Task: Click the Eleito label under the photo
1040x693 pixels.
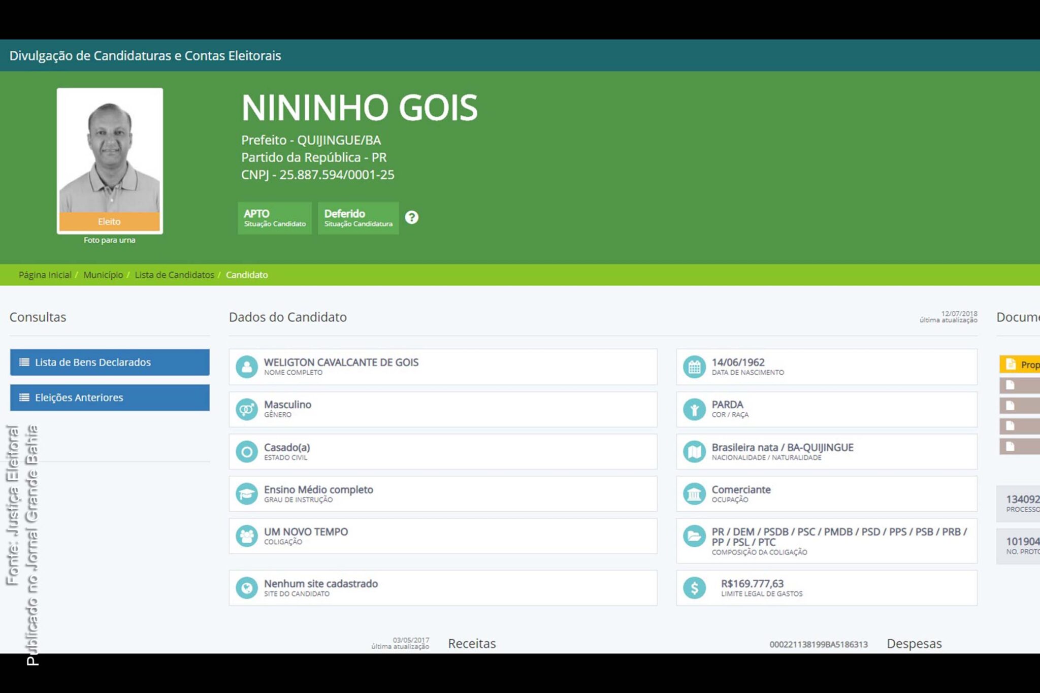Action: (110, 221)
